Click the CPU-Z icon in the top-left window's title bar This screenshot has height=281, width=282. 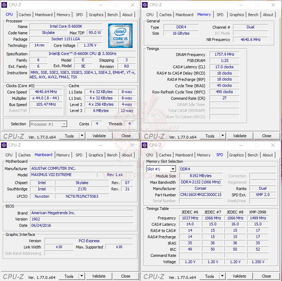(4, 5)
